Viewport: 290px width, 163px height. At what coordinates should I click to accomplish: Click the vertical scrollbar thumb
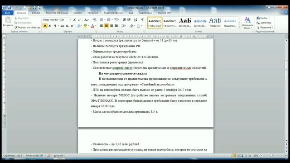[286, 70]
